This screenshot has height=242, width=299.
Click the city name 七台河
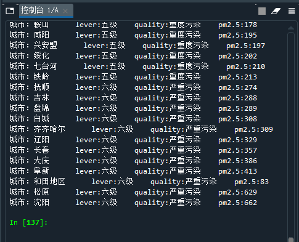tap(46, 67)
